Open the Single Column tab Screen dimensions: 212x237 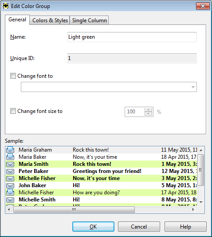90,20
